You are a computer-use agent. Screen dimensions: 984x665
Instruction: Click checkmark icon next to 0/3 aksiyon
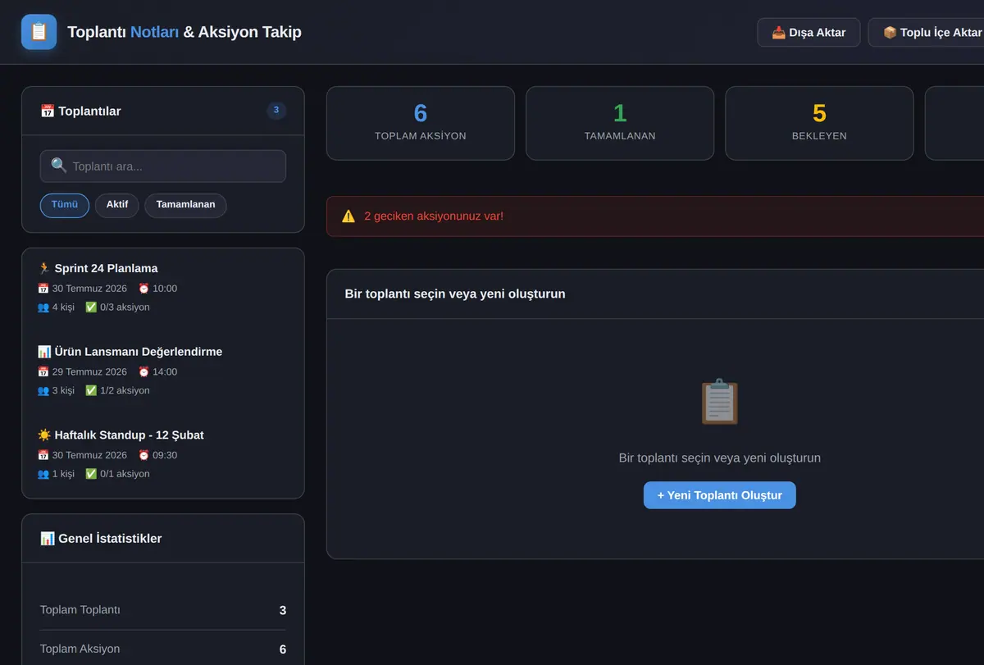click(x=91, y=307)
